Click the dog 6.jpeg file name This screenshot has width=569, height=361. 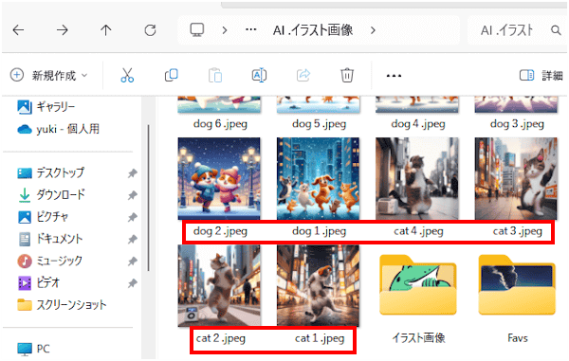[x=220, y=124]
